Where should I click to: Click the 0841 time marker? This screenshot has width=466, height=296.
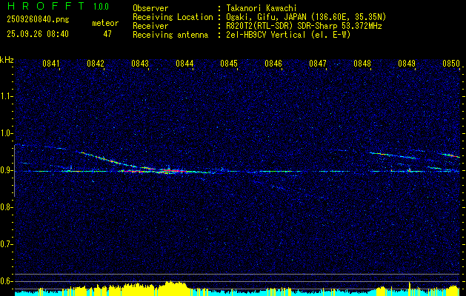[51, 64]
